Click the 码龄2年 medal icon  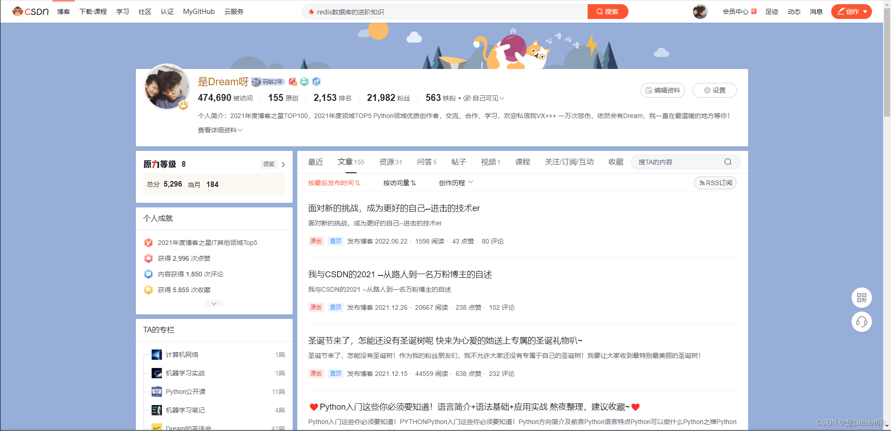(x=256, y=81)
